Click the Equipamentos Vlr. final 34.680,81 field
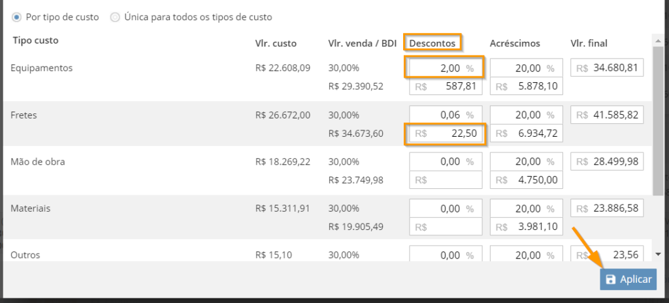Image resolution: width=669 pixels, height=303 pixels. (607, 68)
